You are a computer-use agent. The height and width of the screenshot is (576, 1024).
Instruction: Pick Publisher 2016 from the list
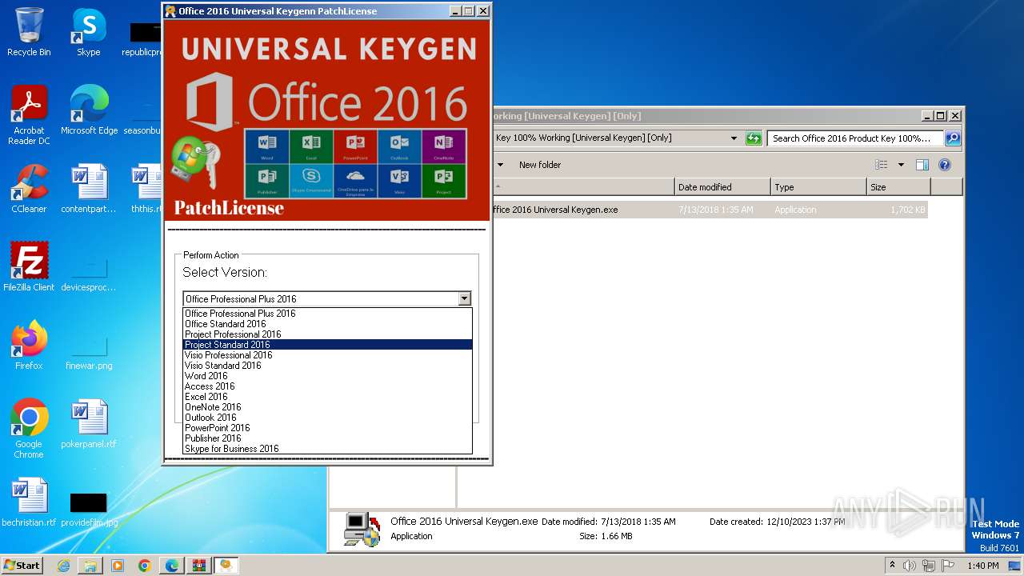(x=327, y=438)
